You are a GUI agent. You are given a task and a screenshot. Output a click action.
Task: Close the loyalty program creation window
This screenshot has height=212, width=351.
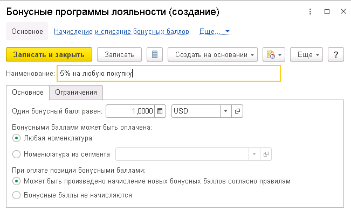pyautogui.click(x=343, y=11)
